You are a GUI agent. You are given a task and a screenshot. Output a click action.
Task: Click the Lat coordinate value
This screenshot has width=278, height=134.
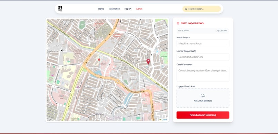183,31
